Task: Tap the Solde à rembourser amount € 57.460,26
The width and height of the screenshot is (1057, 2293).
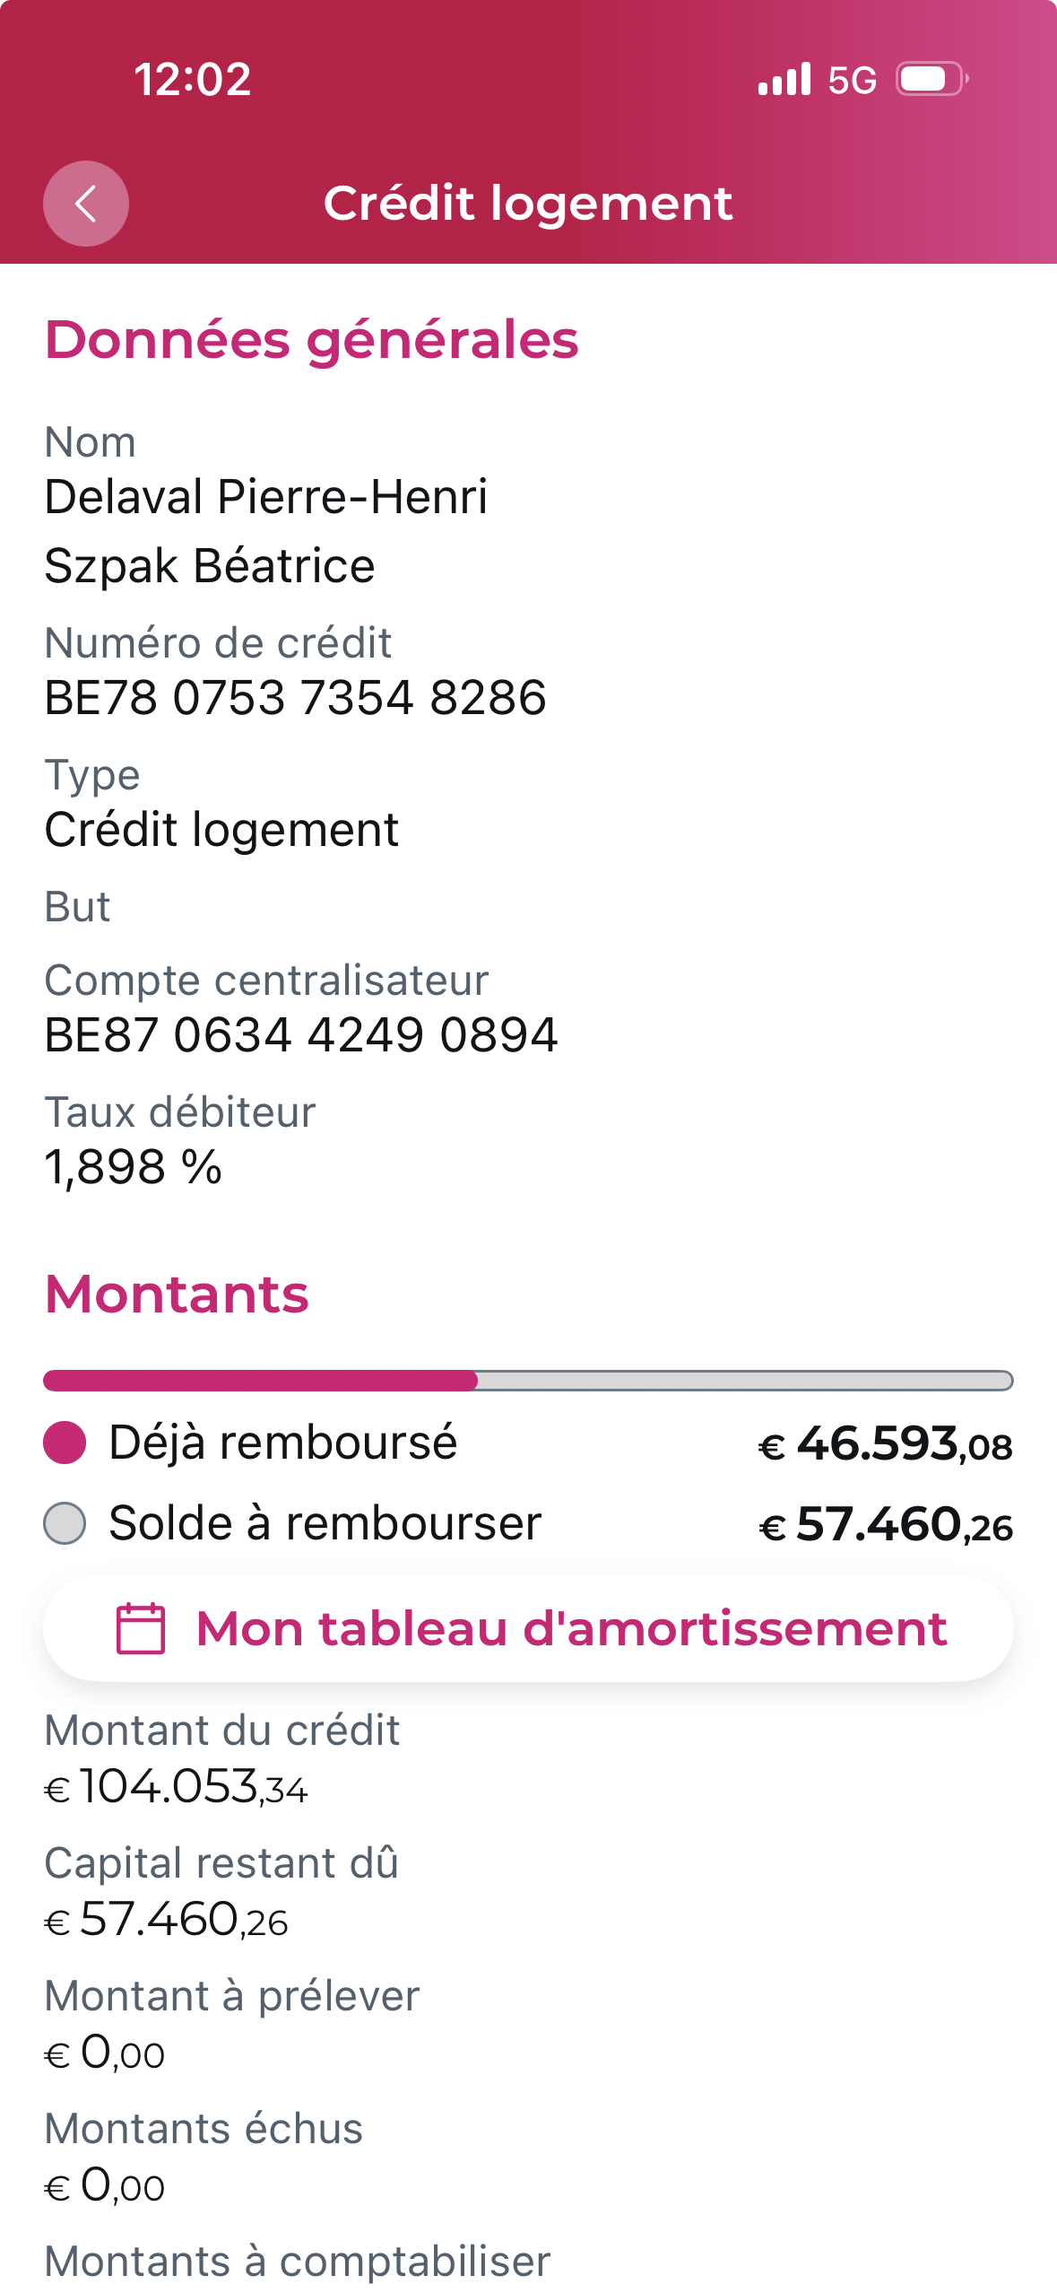Action: click(886, 1525)
